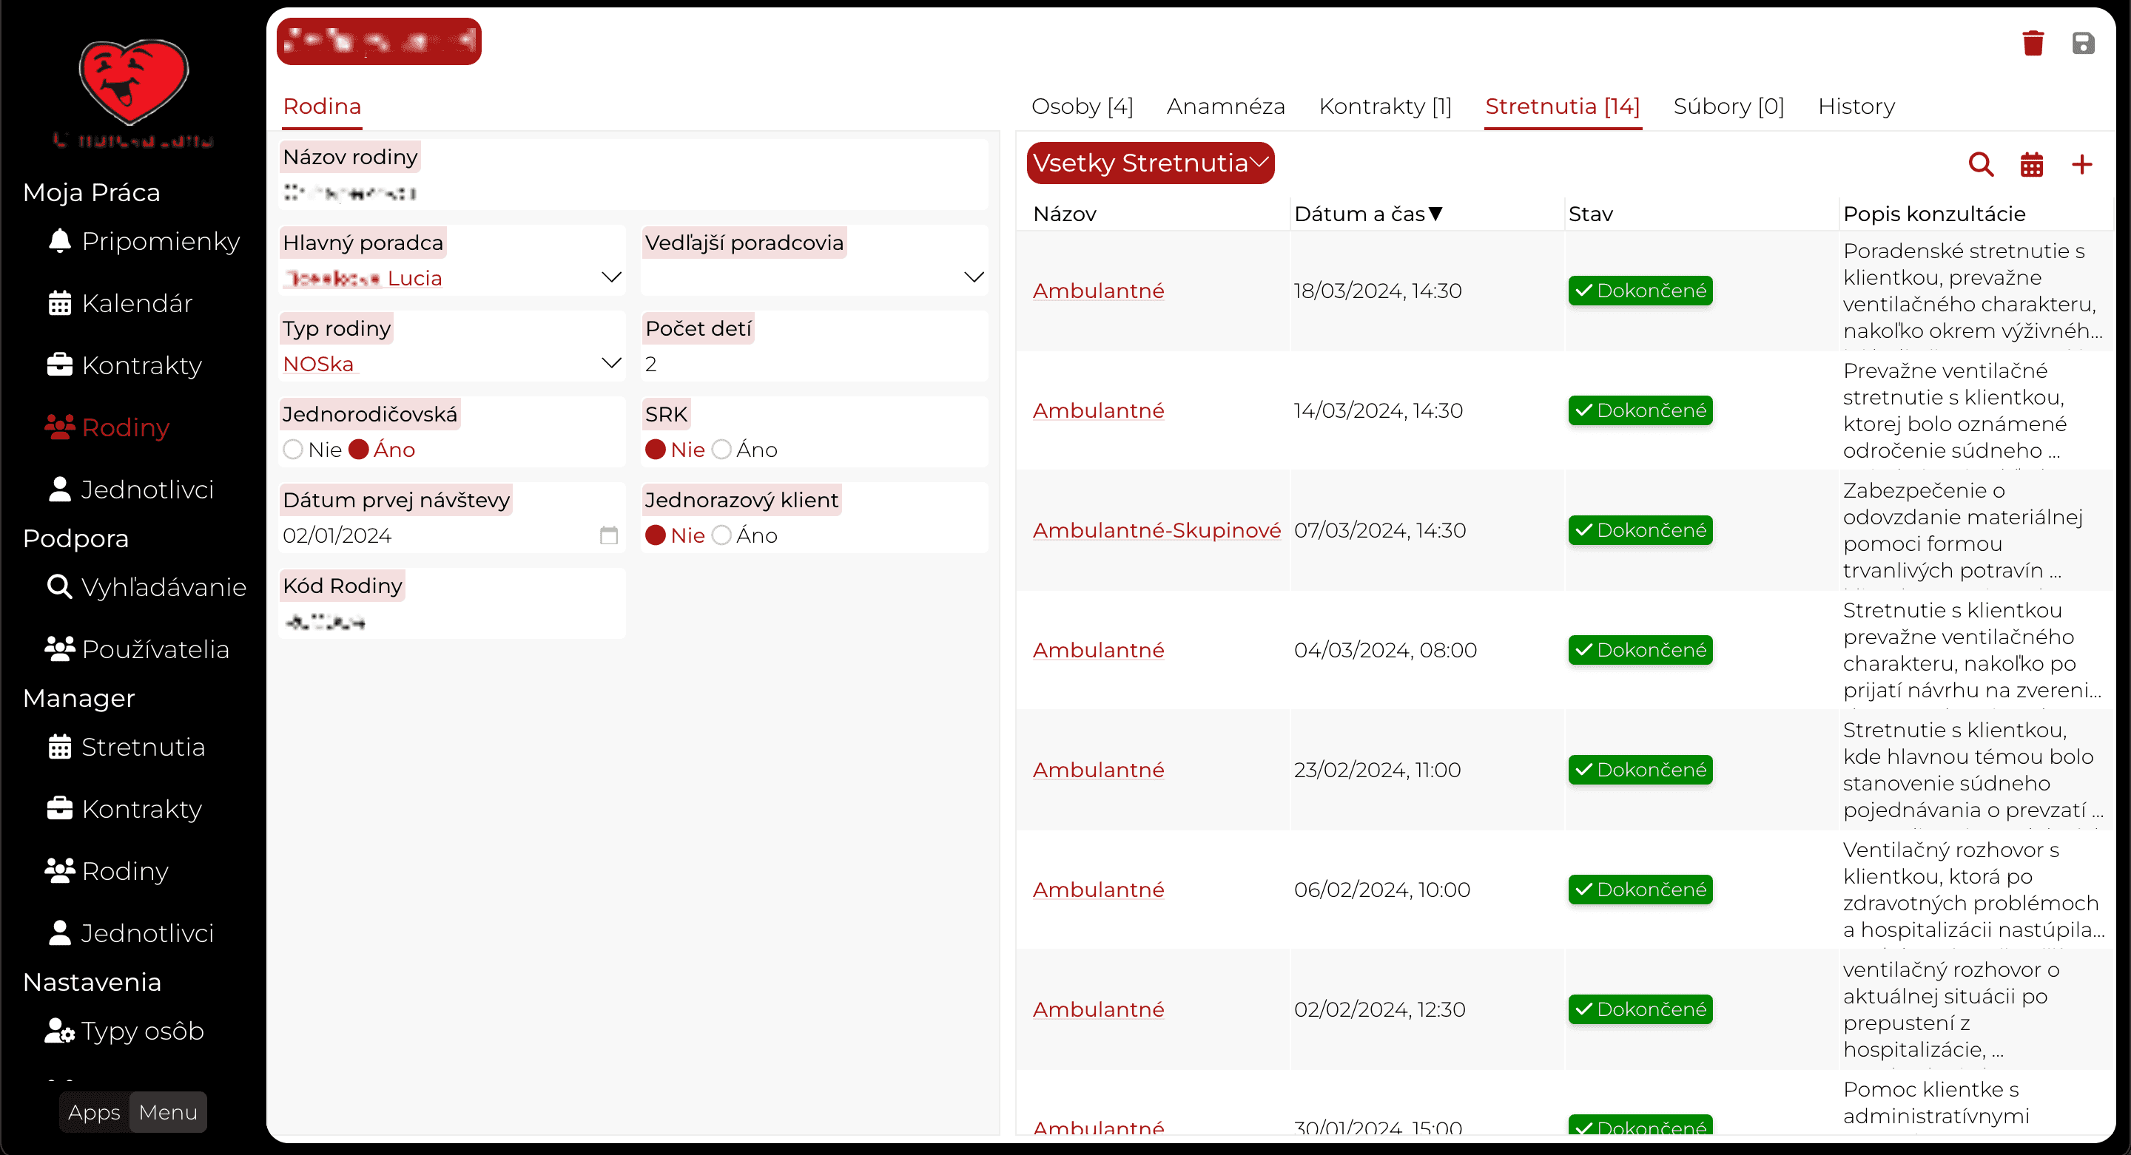2131x1155 pixels.
Task: Open the calendar view of meetings
Action: tap(2031, 165)
